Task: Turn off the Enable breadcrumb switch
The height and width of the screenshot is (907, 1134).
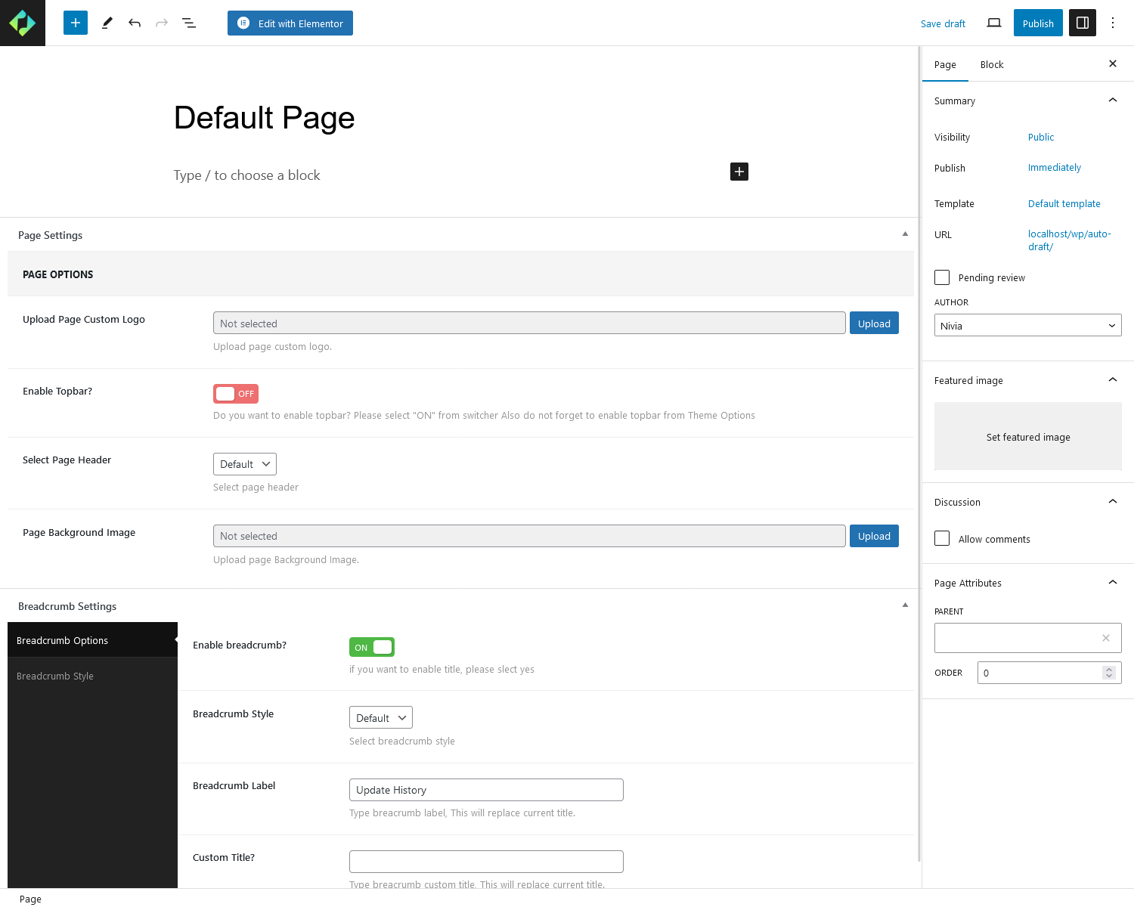Action: [x=371, y=647]
